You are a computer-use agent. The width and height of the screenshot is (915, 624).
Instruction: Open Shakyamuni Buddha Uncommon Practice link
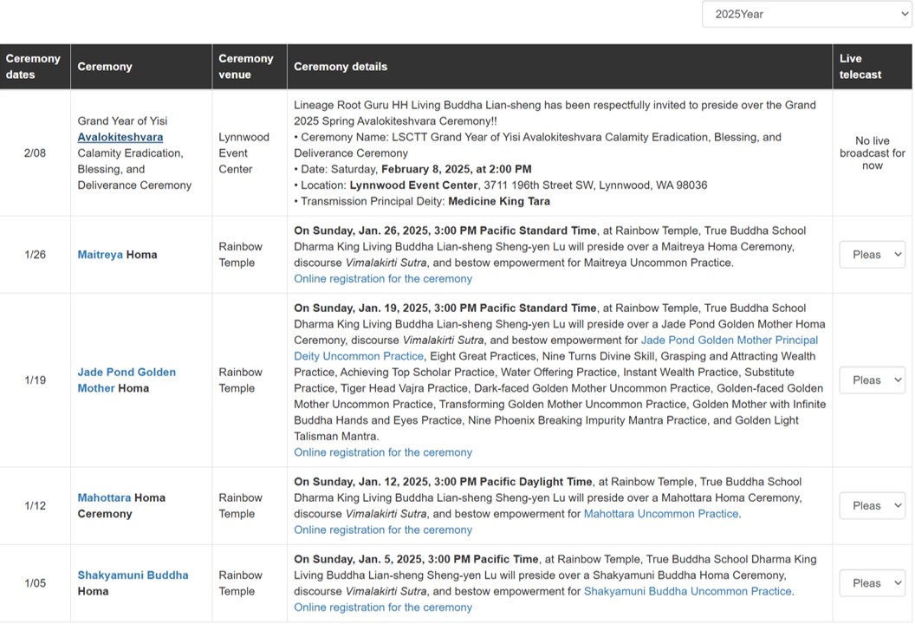point(687,591)
